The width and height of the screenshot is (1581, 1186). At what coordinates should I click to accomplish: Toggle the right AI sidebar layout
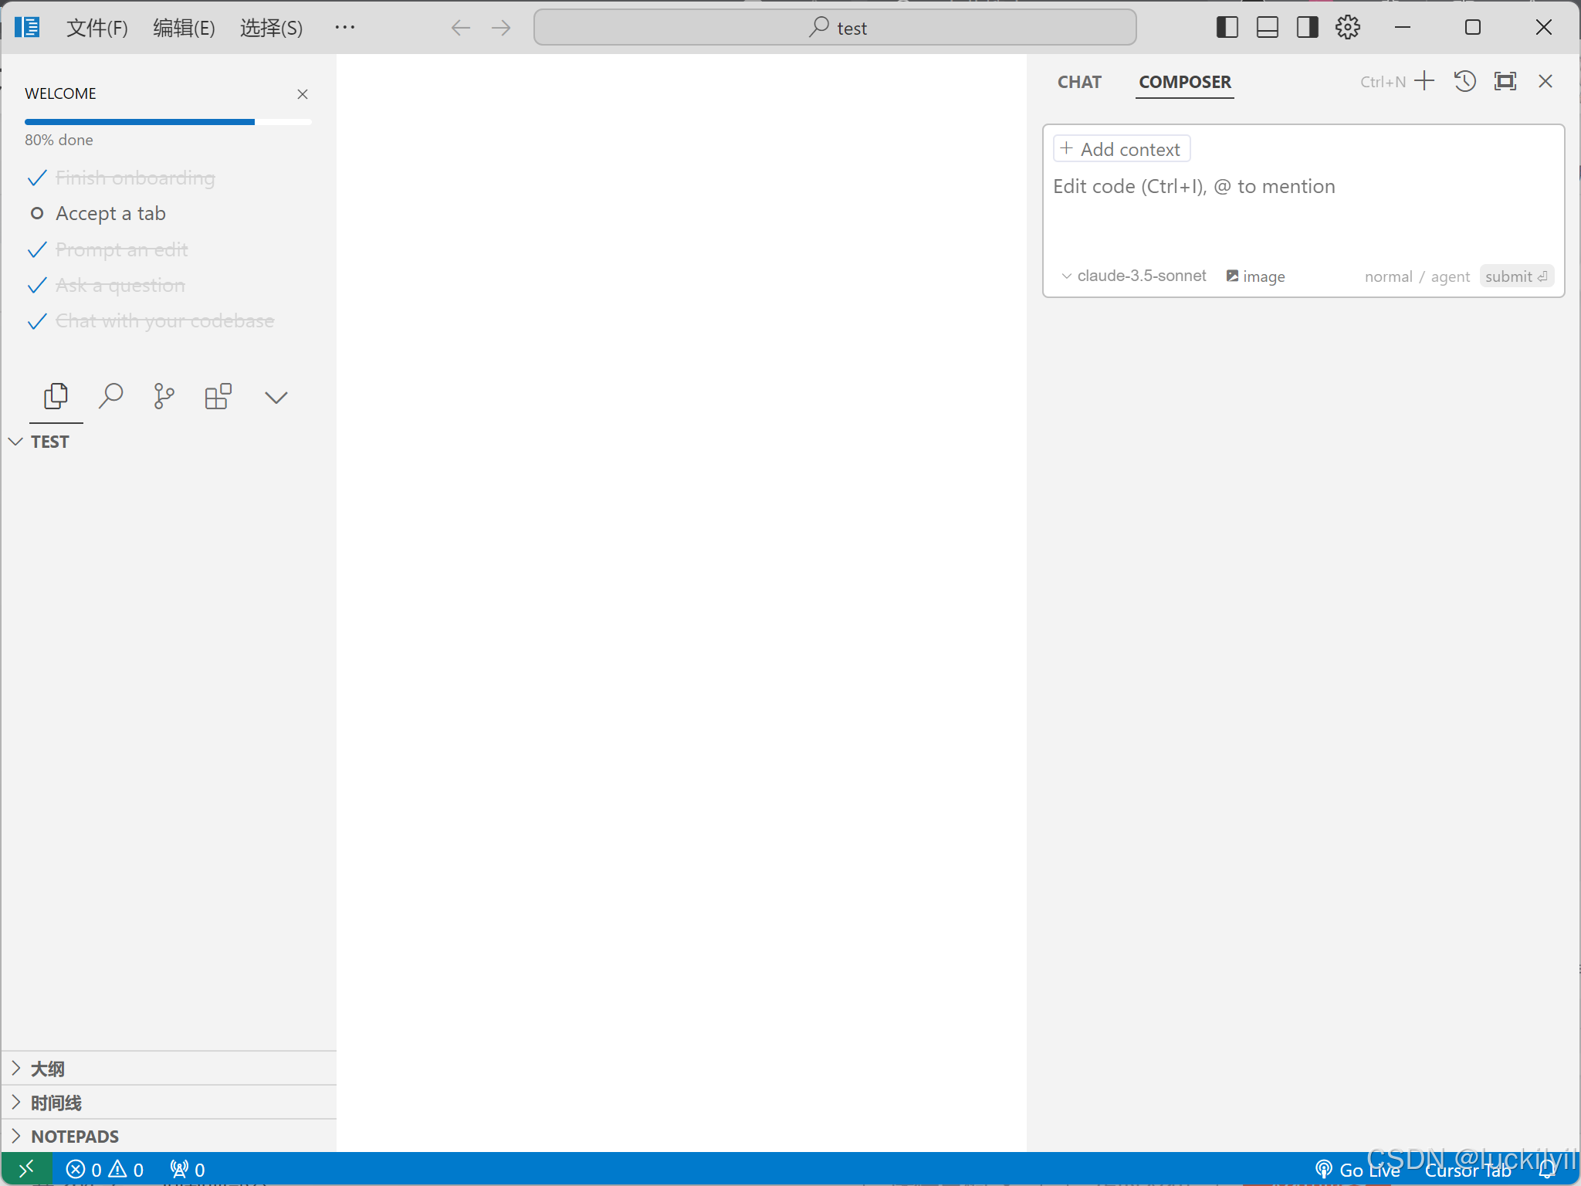(x=1307, y=28)
